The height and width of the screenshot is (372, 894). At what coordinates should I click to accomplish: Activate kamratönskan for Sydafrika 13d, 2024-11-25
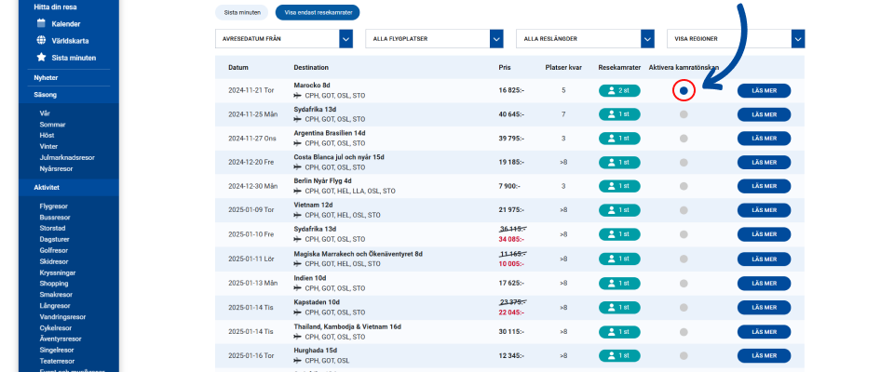(x=684, y=114)
